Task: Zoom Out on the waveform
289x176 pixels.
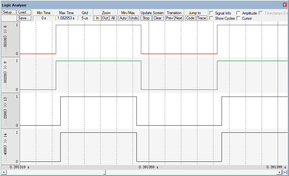Action: [105, 18]
